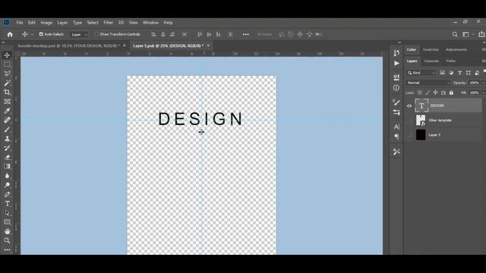
Task: Toggle Show Transform Controls checkbox
Action: (96, 34)
